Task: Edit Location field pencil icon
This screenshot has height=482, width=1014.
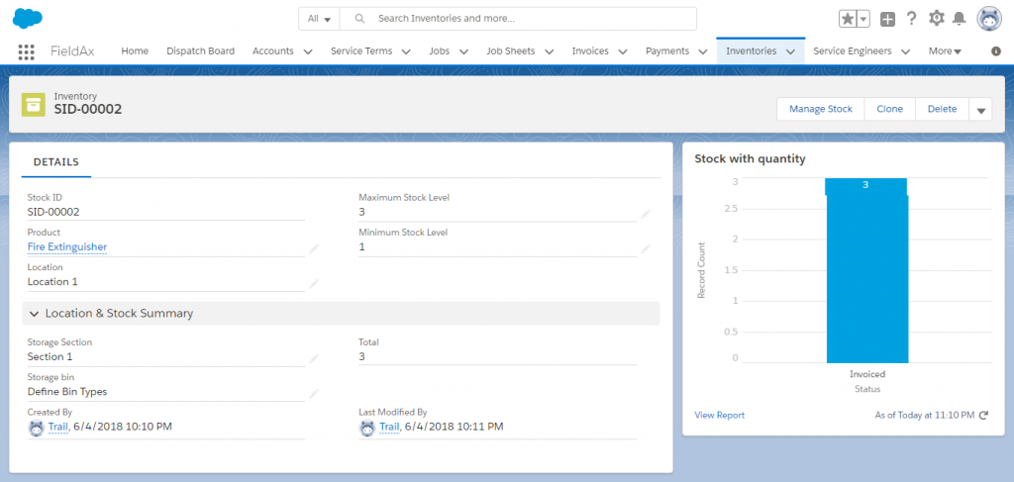Action: click(x=314, y=283)
